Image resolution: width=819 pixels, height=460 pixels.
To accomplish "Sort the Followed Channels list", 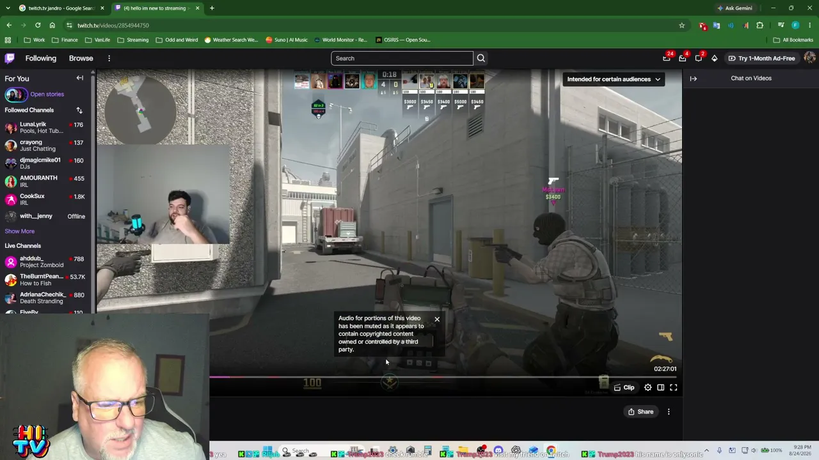I will (x=79, y=110).
